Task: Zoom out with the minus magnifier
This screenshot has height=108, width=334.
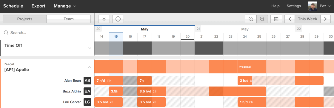Action: (x=251, y=19)
